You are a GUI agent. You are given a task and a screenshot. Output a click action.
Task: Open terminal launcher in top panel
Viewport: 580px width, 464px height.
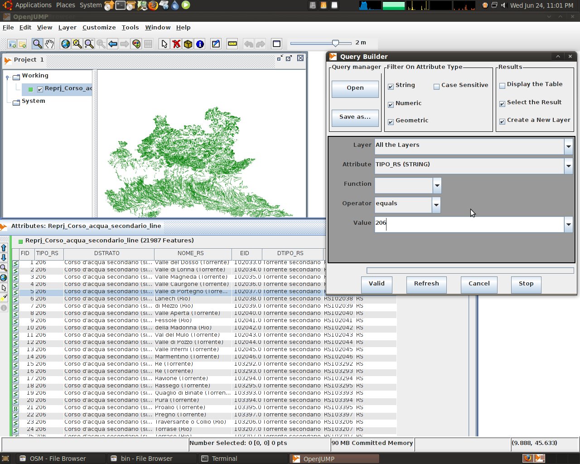point(120,5)
